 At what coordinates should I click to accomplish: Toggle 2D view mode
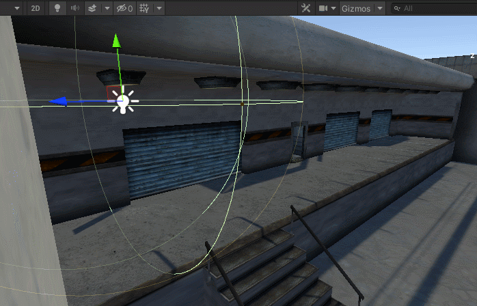pos(36,8)
